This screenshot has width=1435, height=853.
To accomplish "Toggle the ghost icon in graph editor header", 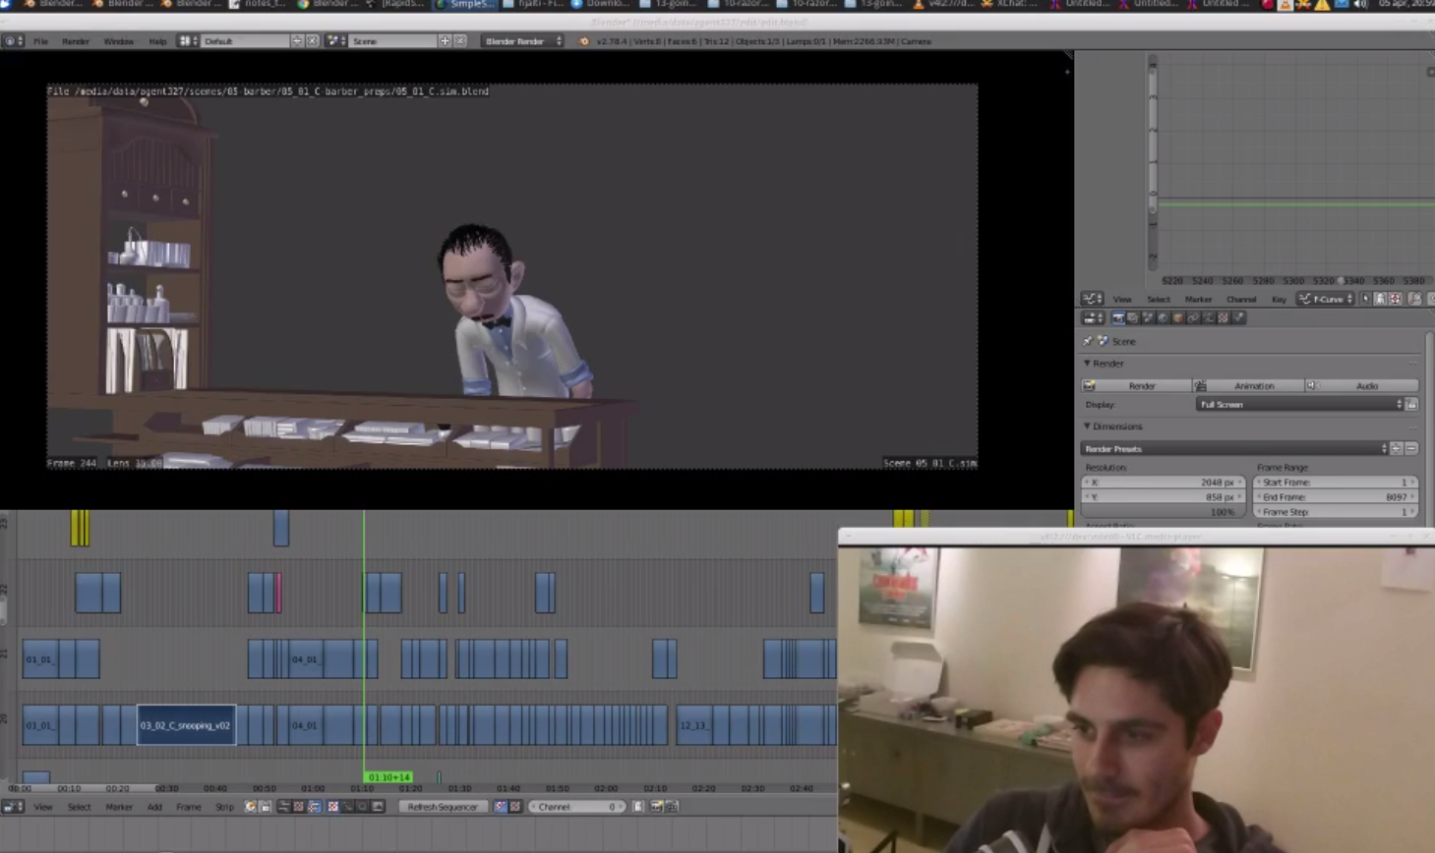I will [1380, 299].
